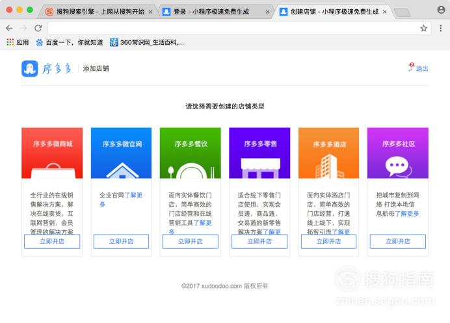Click 立即开店 under 序多多餐饮
450x323 pixels.
point(191,242)
